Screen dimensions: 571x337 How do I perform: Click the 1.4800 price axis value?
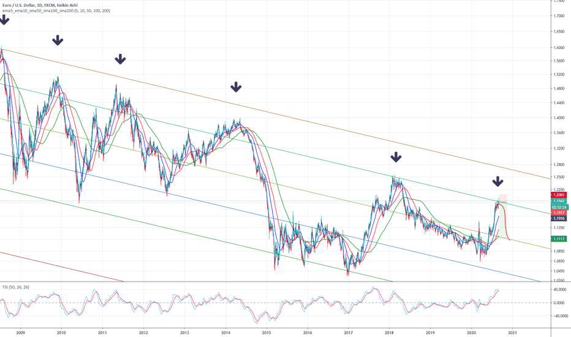559,88
